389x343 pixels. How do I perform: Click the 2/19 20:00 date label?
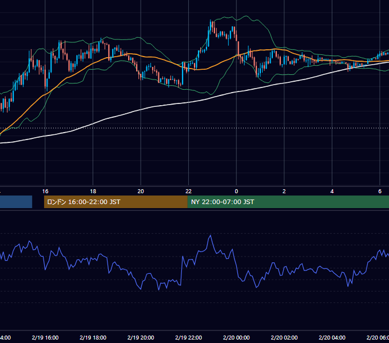(141, 337)
